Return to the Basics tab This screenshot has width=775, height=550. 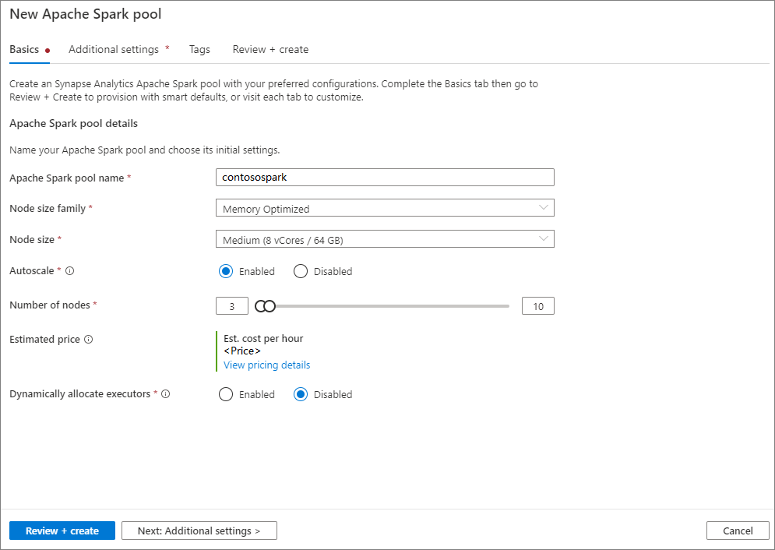click(25, 49)
